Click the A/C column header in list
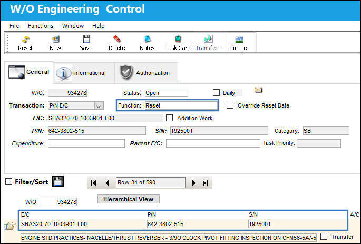Screen dimensions: 361x244 (354, 214)
